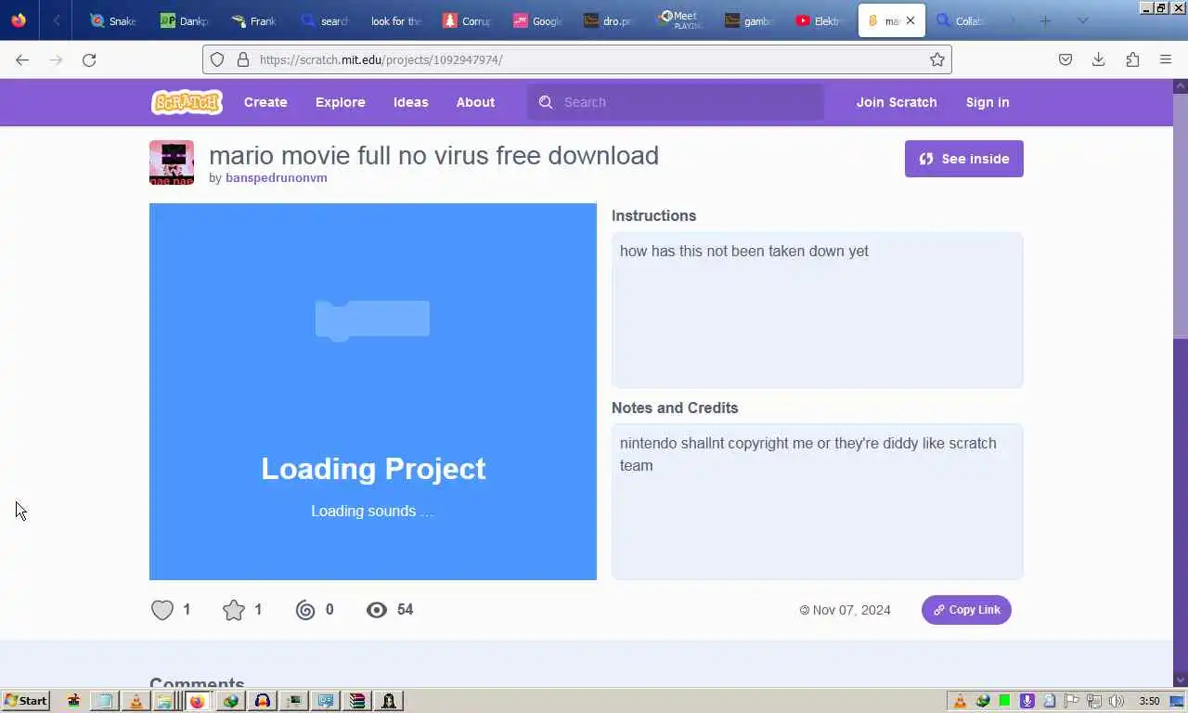Click the Copy Link button
The image size is (1188, 713).
[x=966, y=610]
